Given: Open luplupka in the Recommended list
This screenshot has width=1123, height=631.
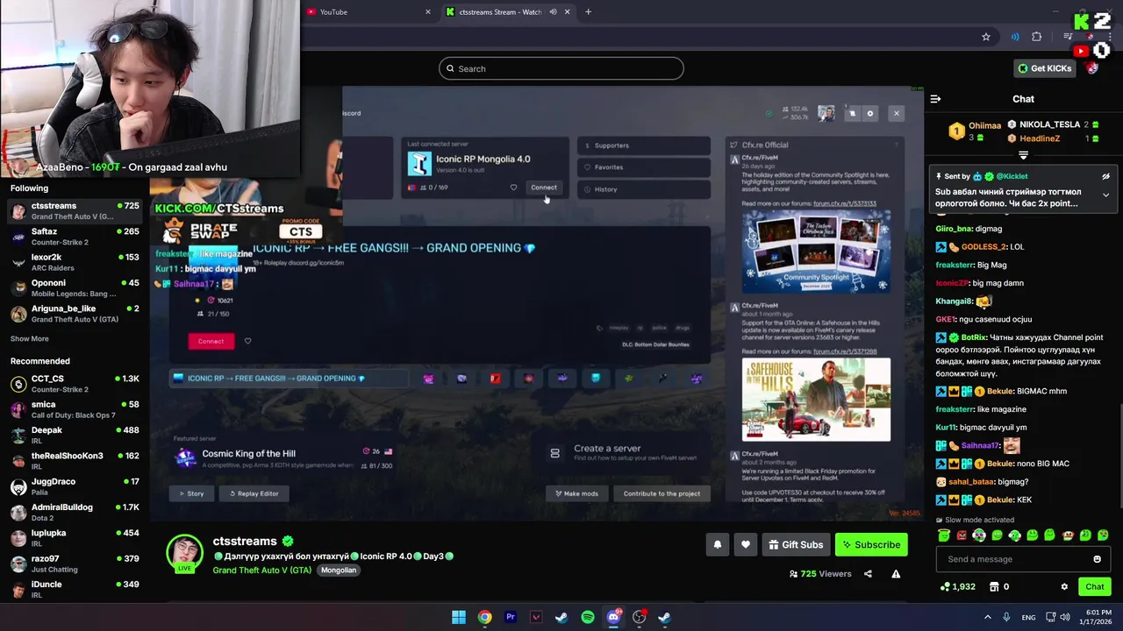Looking at the screenshot, I should [x=75, y=538].
